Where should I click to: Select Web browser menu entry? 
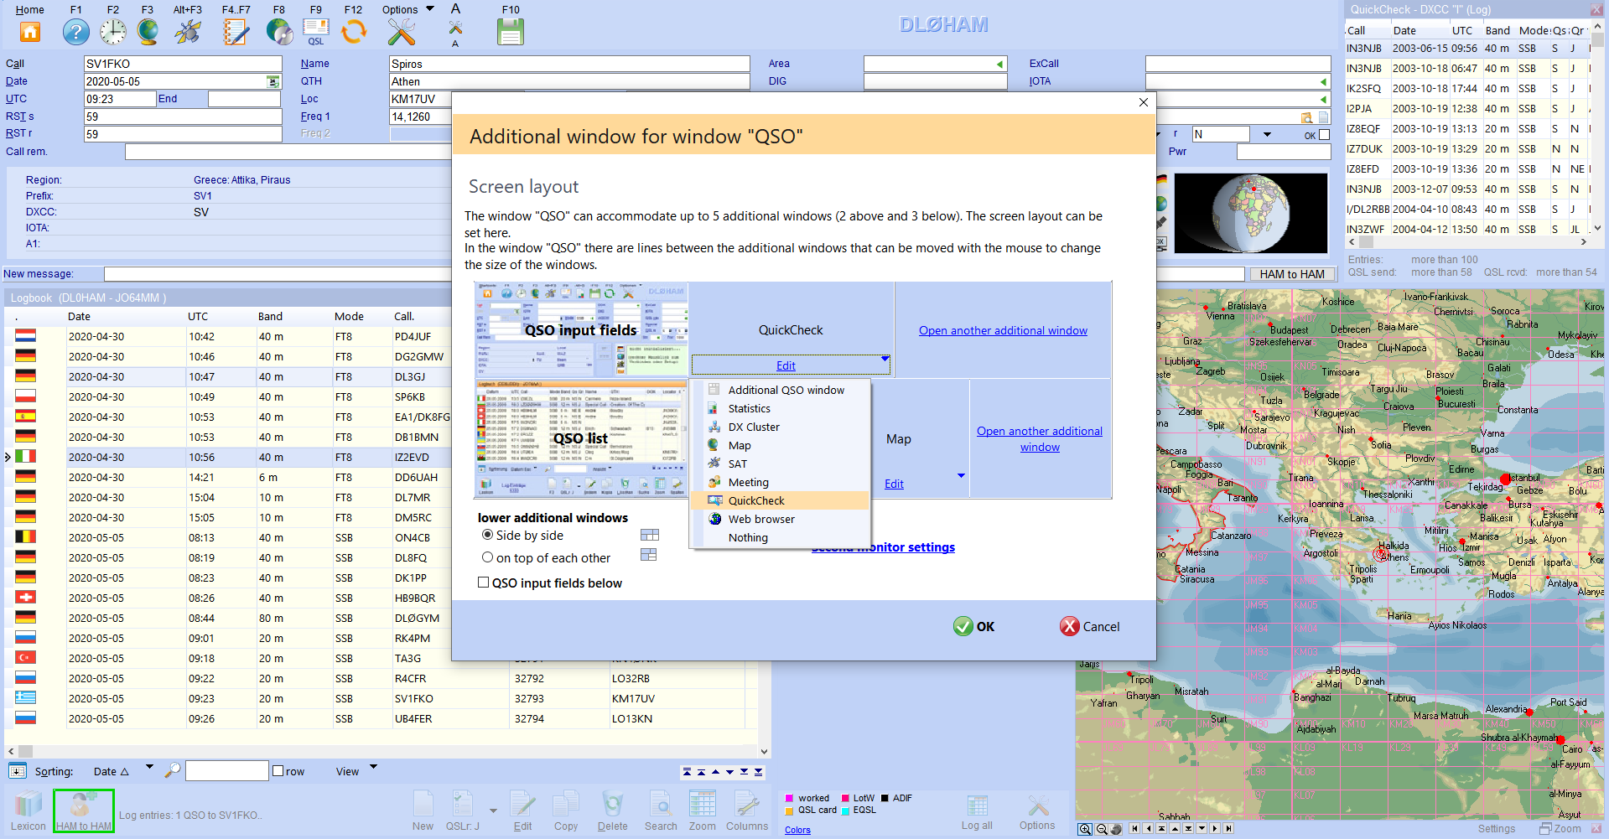[780, 519]
